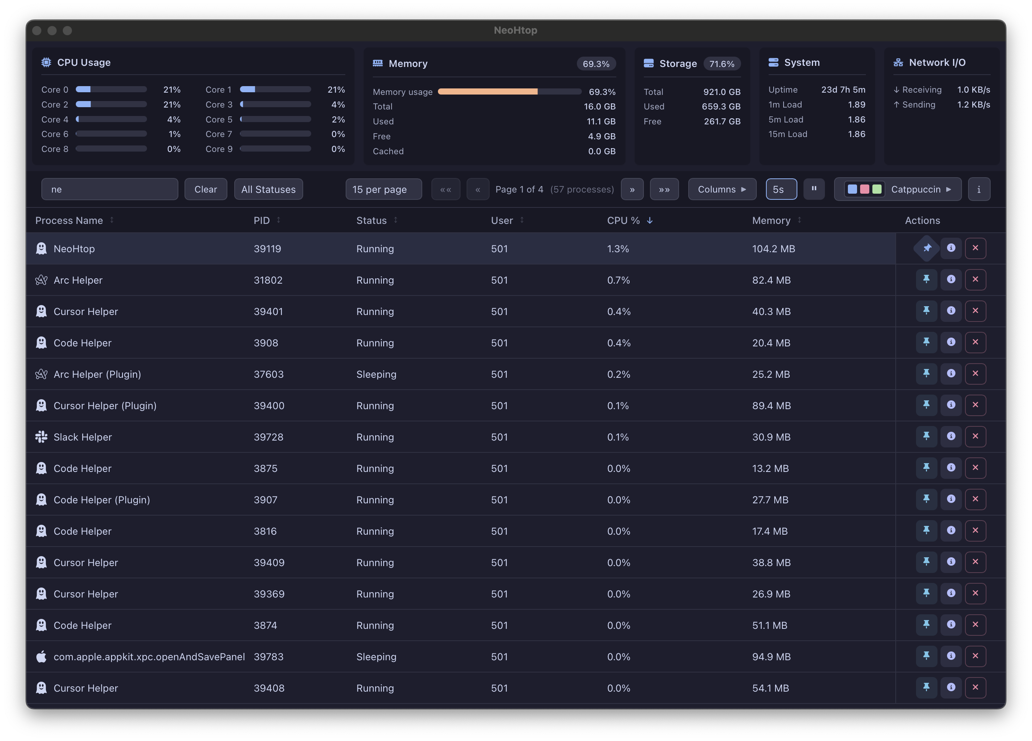Click the Uptime value 23d 7h 5m
This screenshot has height=741, width=1032.
point(843,89)
